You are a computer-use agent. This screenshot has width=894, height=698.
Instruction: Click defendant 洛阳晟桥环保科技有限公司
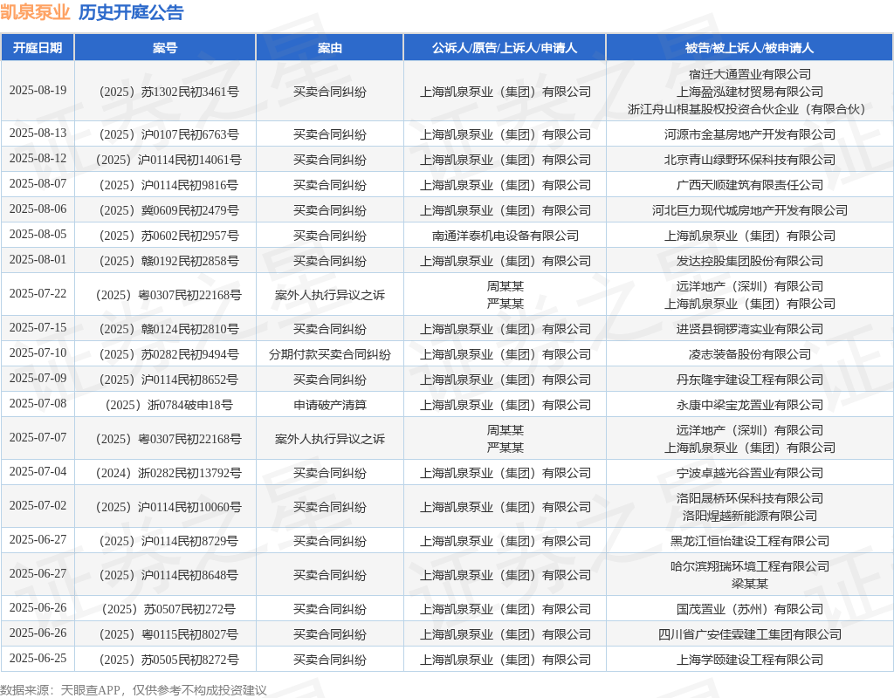point(749,498)
